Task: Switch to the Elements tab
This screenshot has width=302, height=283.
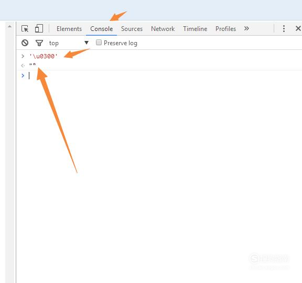Action: [69, 29]
